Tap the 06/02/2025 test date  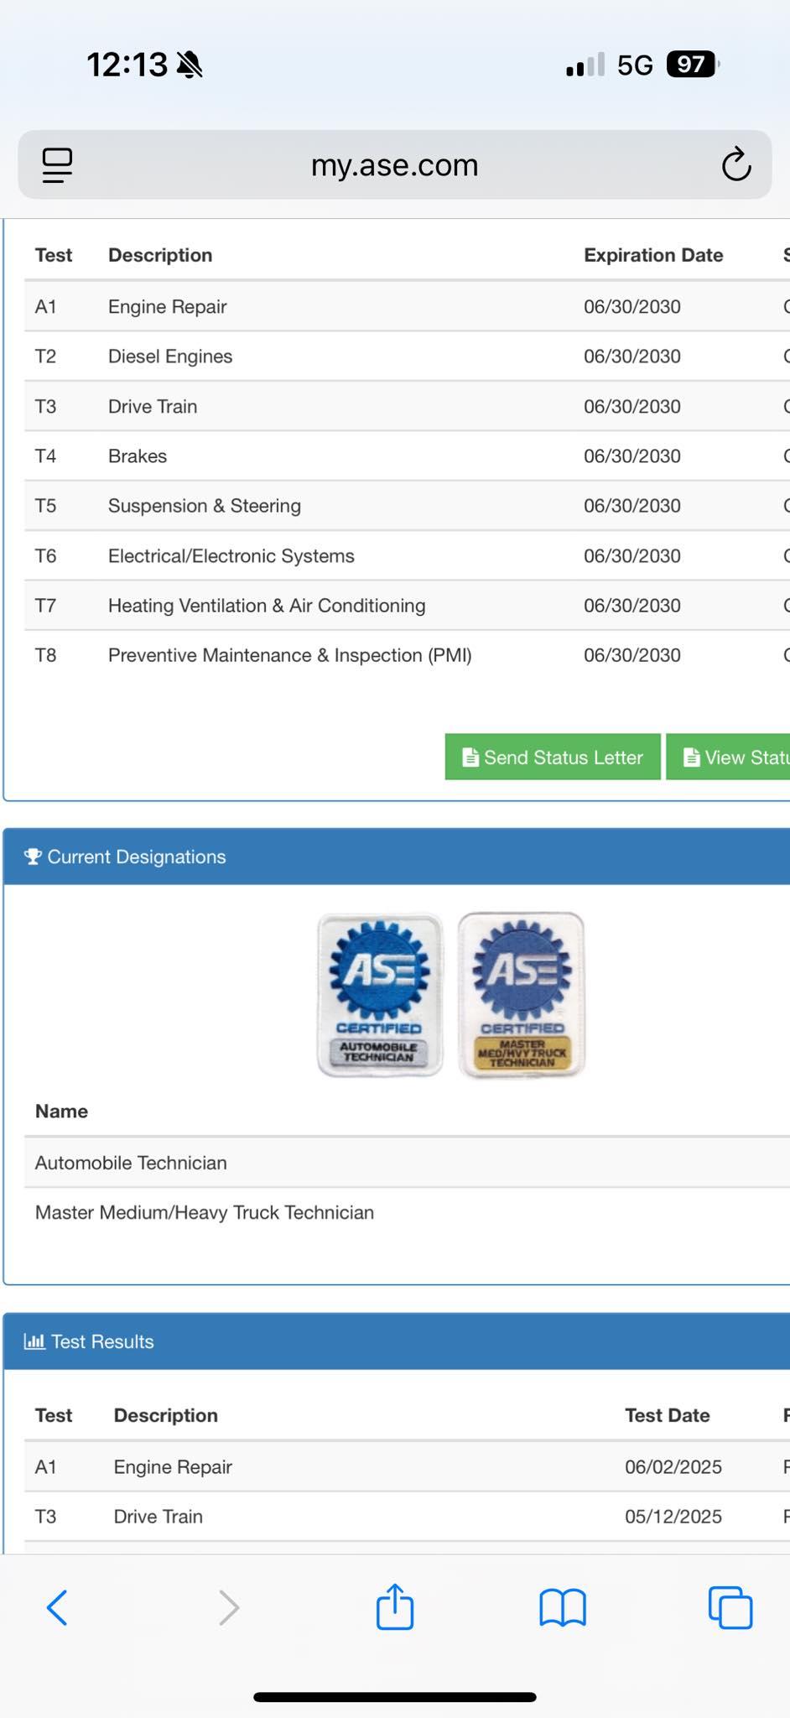673,1466
